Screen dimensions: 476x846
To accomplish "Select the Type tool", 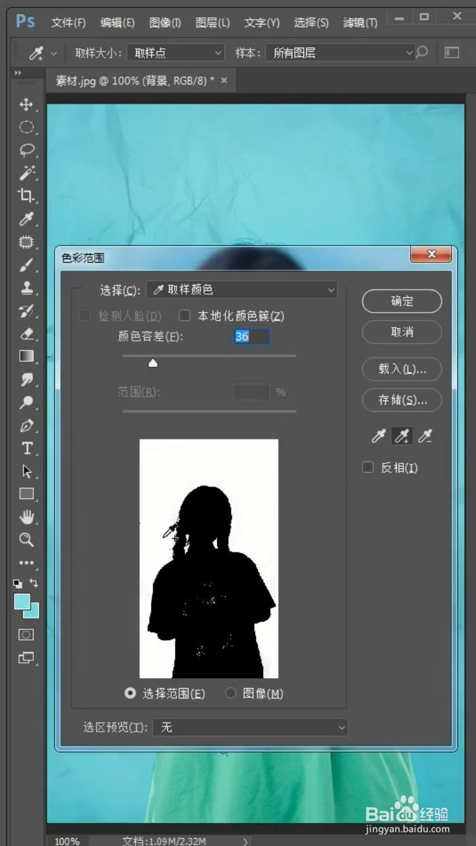I will [x=26, y=449].
